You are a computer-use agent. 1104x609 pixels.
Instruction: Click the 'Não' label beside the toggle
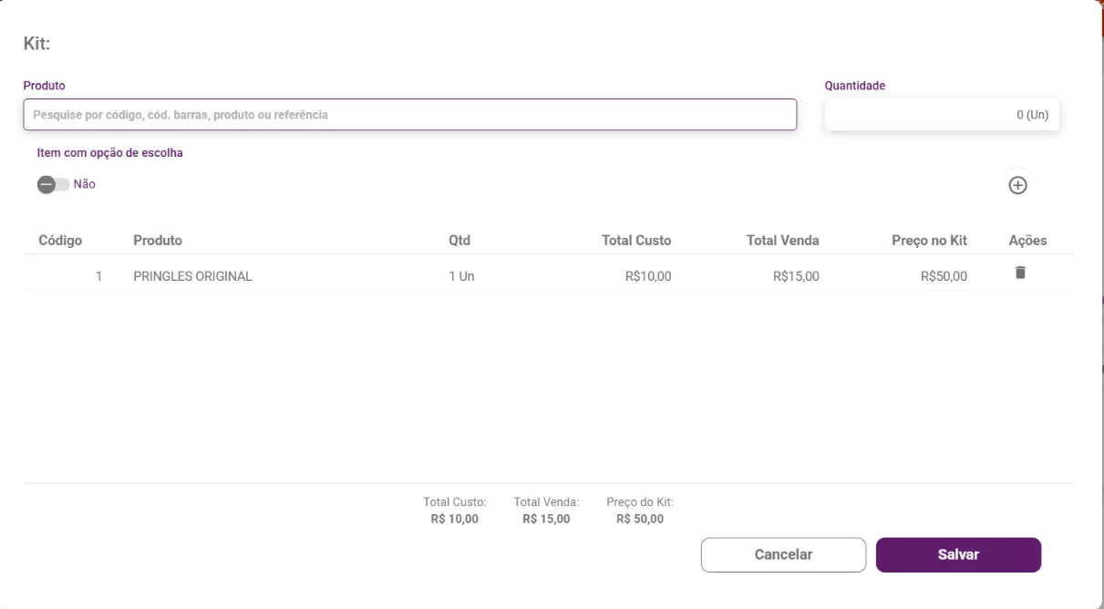pyautogui.click(x=84, y=184)
